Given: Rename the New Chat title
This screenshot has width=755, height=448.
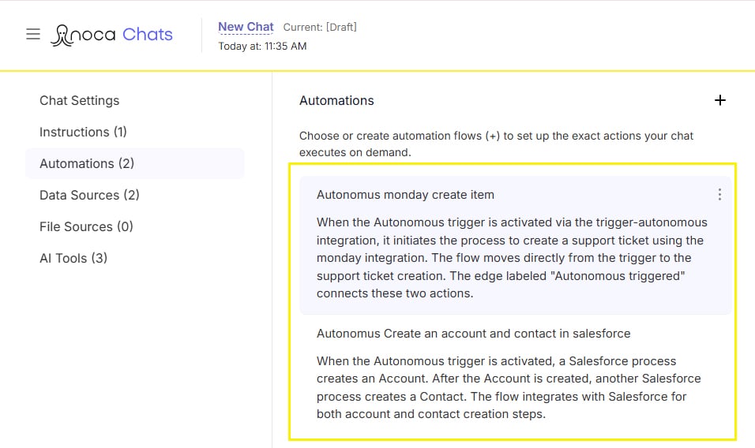Looking at the screenshot, I should [246, 27].
